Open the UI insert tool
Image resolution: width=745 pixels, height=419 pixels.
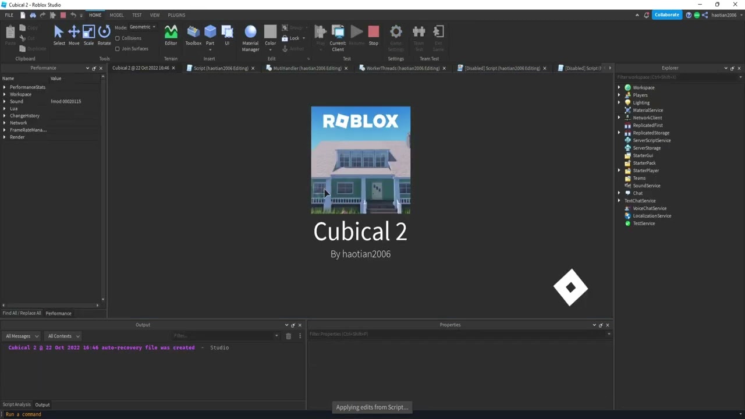[227, 35]
